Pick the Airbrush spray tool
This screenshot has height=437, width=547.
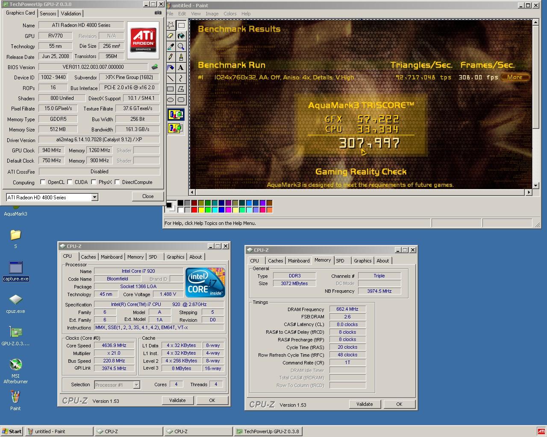point(171,68)
